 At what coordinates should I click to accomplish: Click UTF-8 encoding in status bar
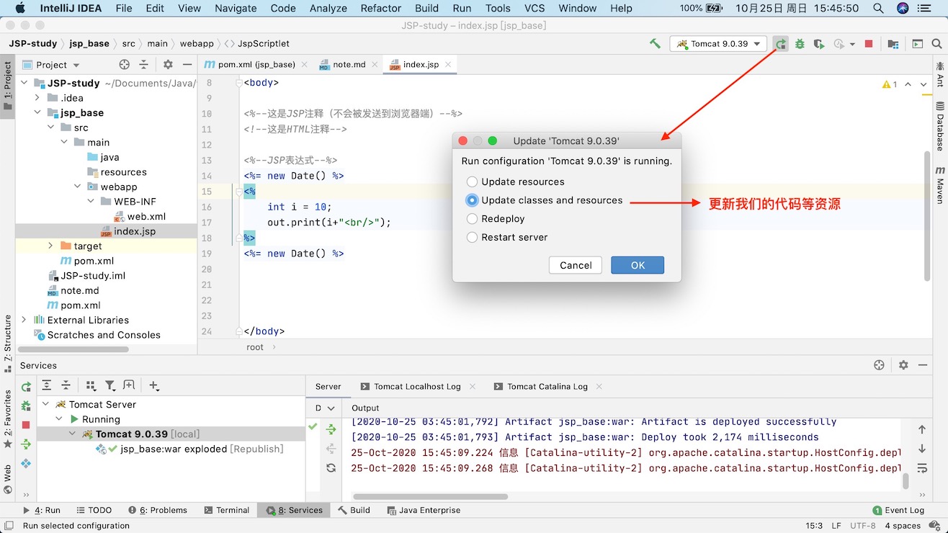click(862, 525)
